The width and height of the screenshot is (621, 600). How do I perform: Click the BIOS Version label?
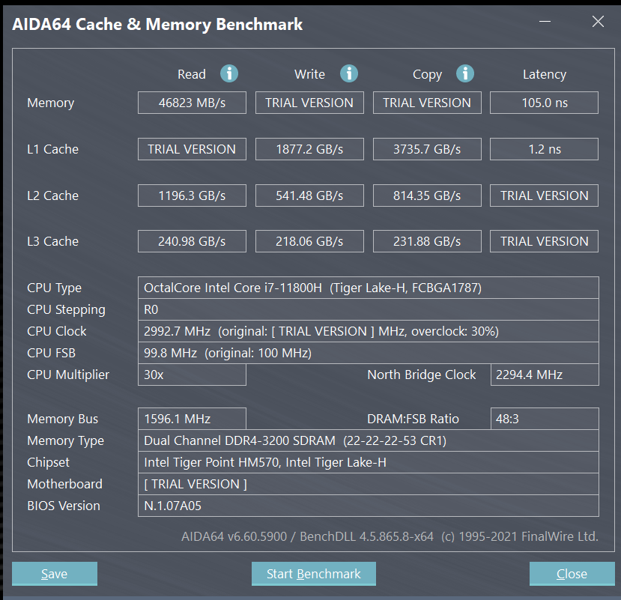point(64,506)
